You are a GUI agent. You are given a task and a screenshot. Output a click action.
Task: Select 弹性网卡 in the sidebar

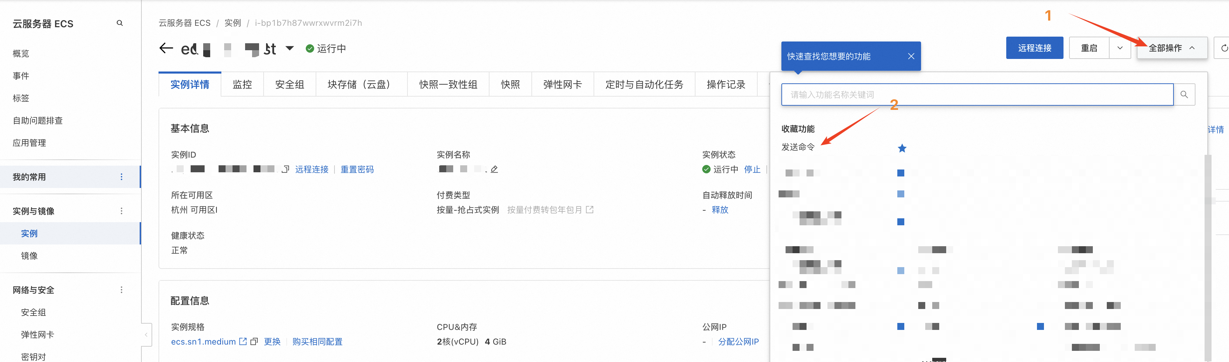click(38, 335)
